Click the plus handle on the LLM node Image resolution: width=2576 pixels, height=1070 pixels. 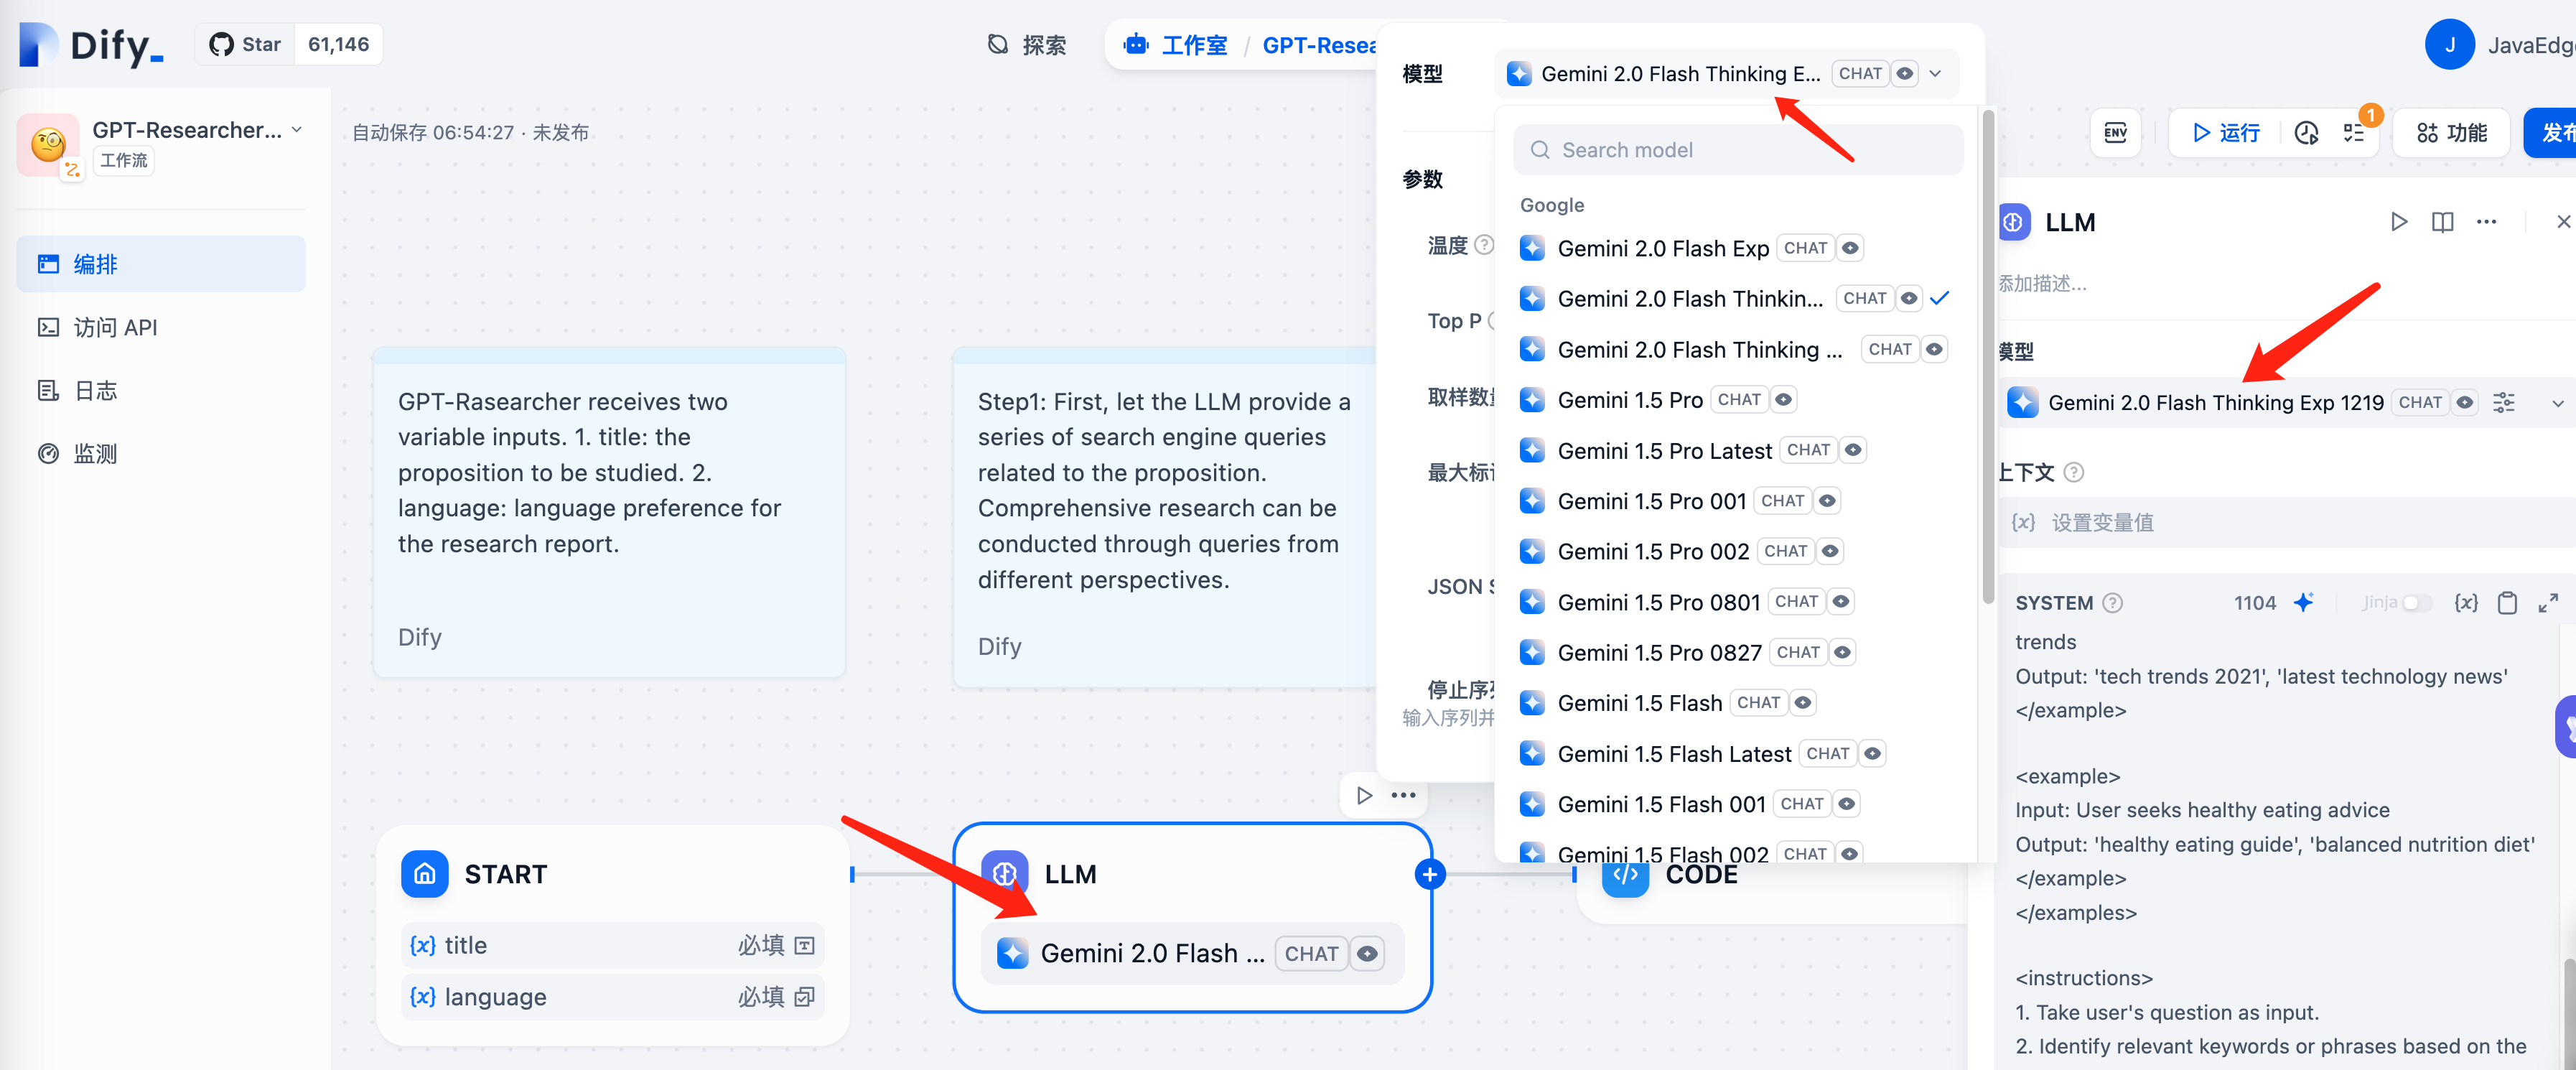1430,875
